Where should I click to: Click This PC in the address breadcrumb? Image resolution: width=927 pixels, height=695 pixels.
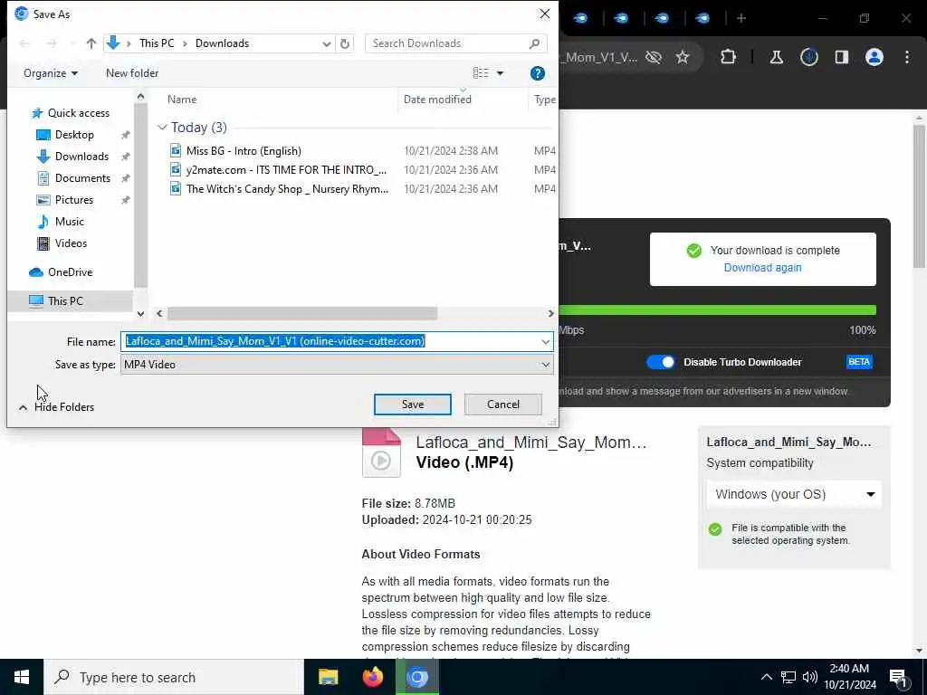tap(157, 43)
